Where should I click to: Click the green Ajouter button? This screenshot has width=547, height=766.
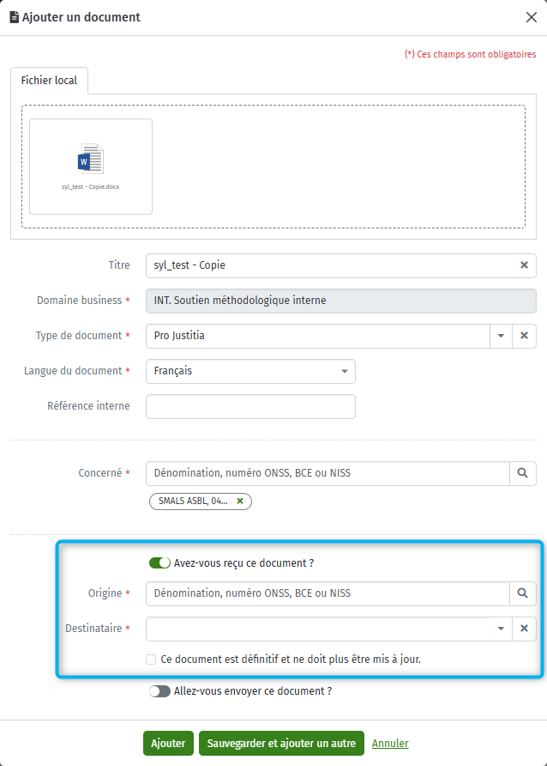pyautogui.click(x=168, y=743)
